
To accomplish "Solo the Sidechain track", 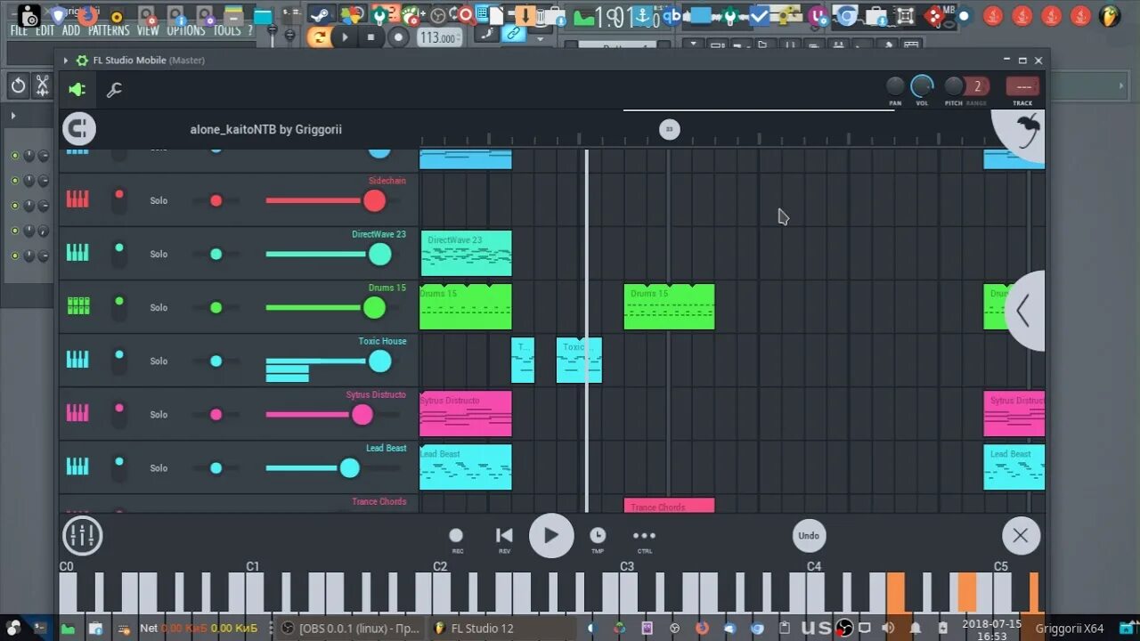I will coord(159,200).
